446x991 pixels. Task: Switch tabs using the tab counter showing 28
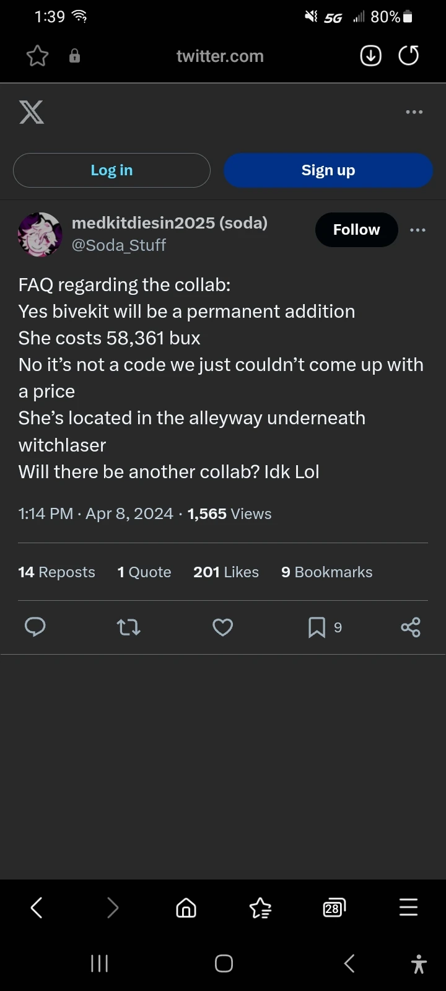click(333, 907)
